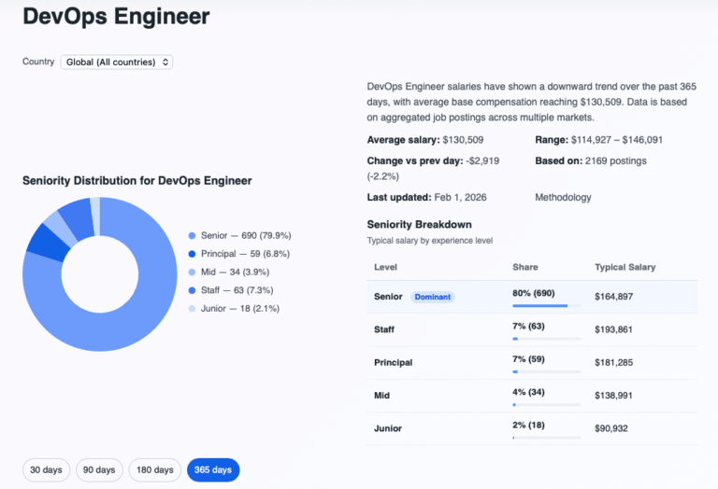Click the Staff legend color dot
Screen dimensions: 718x489
(192, 290)
